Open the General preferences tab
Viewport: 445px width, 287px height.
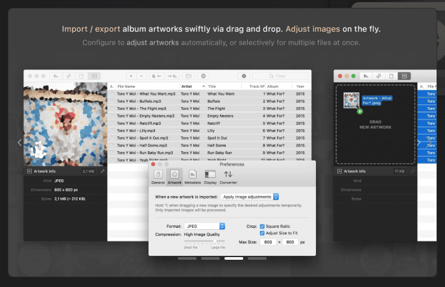click(158, 177)
